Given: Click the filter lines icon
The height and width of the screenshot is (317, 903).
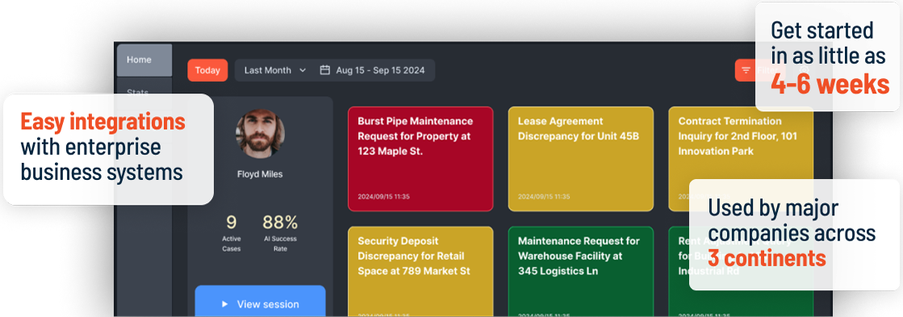Looking at the screenshot, I should [x=746, y=70].
